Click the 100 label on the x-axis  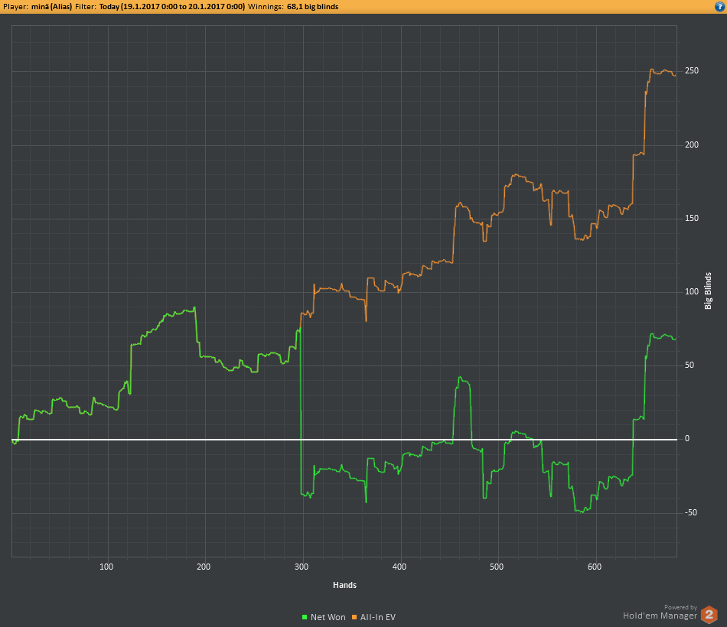point(106,567)
